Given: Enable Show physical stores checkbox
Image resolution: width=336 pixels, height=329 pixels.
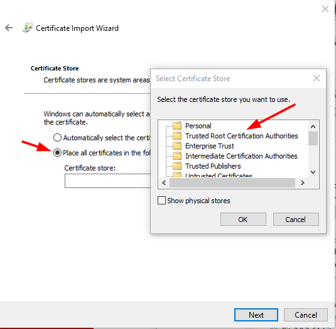Looking at the screenshot, I should [161, 201].
